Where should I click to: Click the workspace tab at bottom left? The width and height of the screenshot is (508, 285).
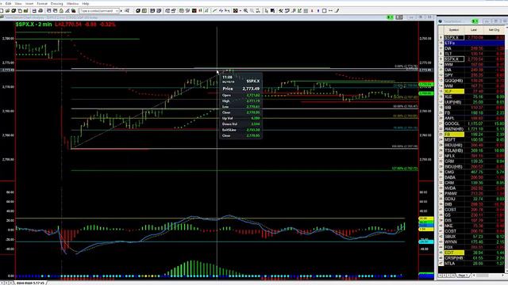30,283
